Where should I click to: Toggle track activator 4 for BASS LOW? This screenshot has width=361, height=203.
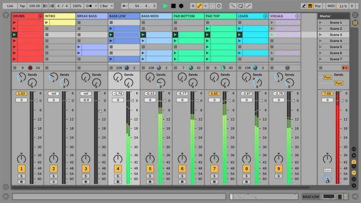click(118, 169)
